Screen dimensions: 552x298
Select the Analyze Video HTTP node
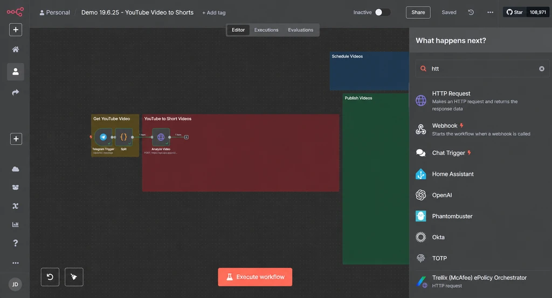click(161, 137)
